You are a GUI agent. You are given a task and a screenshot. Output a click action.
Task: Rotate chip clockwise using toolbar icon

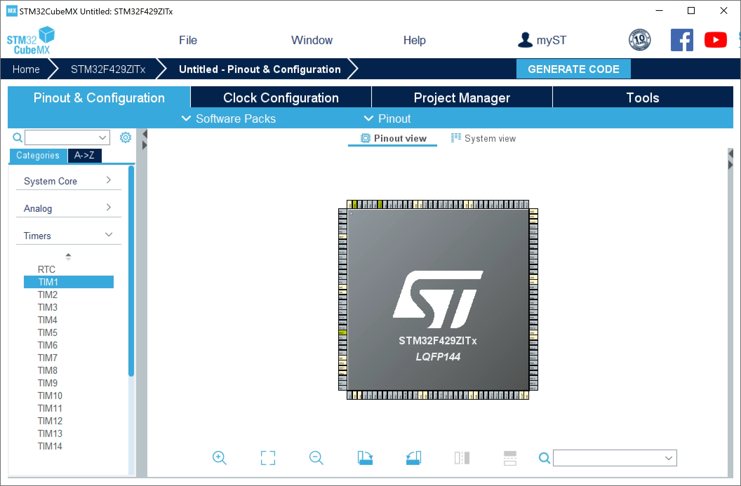click(365, 458)
